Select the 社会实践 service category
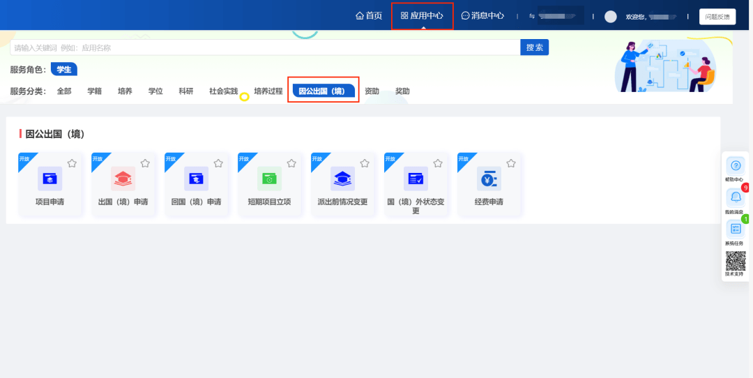 [x=223, y=91]
